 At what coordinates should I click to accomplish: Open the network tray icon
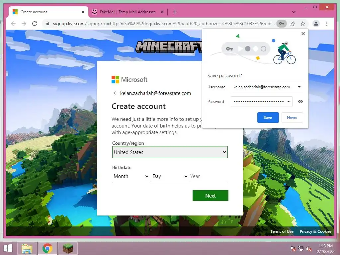pos(301,249)
